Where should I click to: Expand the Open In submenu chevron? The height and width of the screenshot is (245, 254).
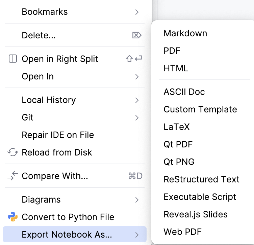click(x=137, y=77)
